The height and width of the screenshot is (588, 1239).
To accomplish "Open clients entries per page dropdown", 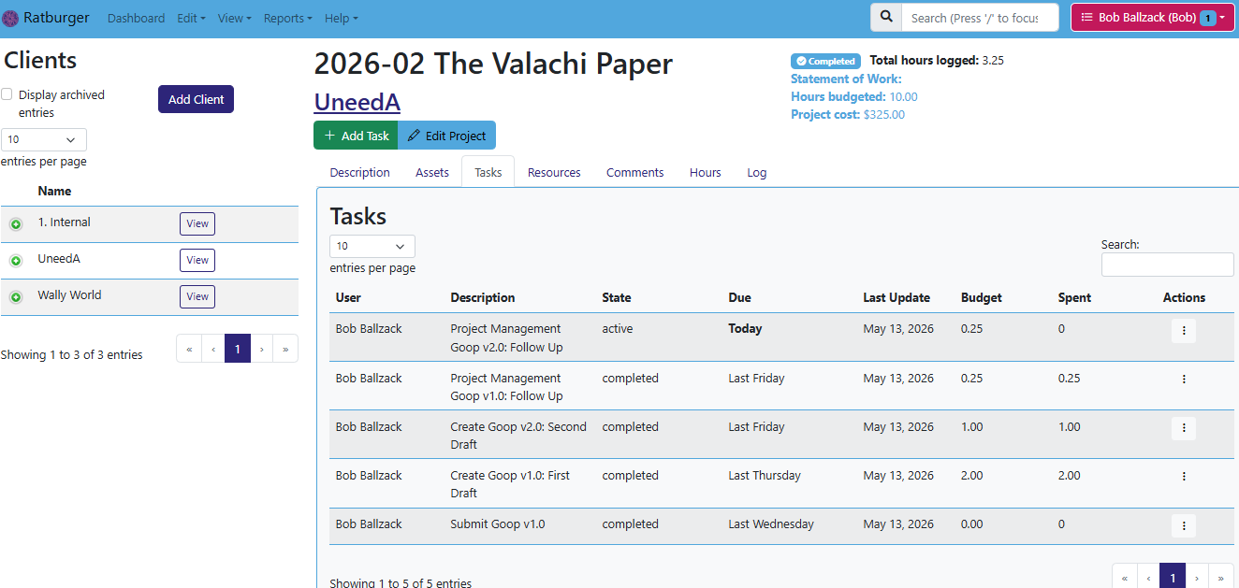I will (x=44, y=140).
